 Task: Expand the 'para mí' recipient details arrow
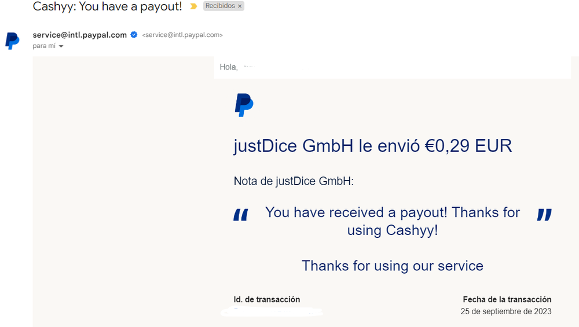(61, 46)
